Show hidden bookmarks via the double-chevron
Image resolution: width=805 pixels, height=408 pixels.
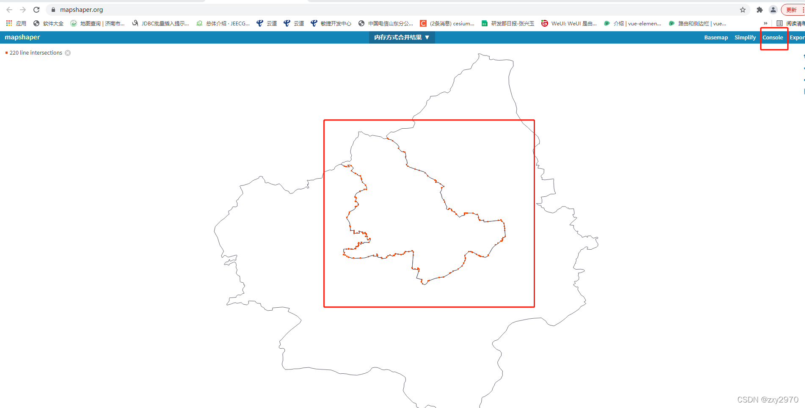click(766, 23)
